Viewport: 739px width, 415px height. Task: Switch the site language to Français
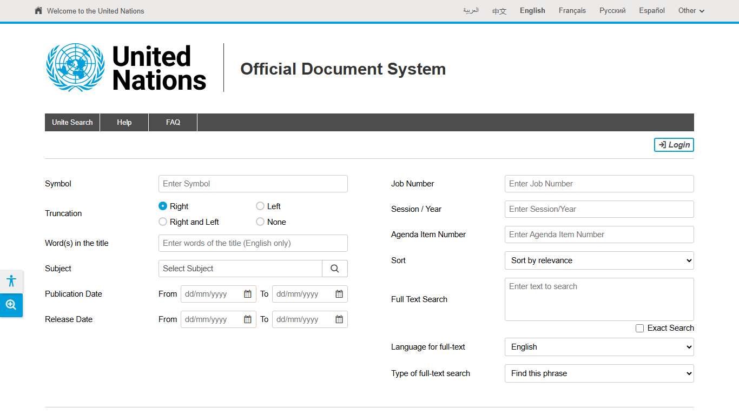click(572, 10)
